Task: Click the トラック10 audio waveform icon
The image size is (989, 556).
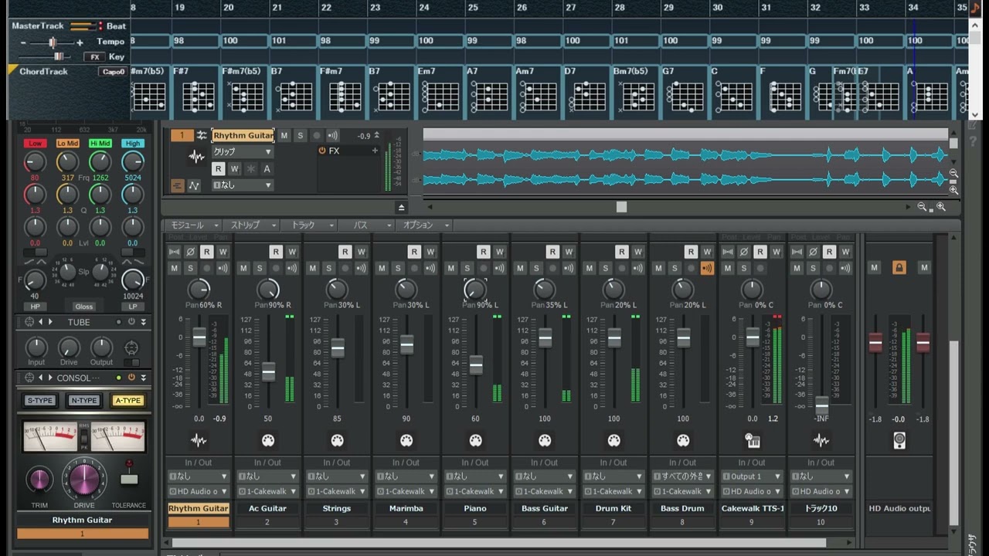Action: click(x=821, y=441)
